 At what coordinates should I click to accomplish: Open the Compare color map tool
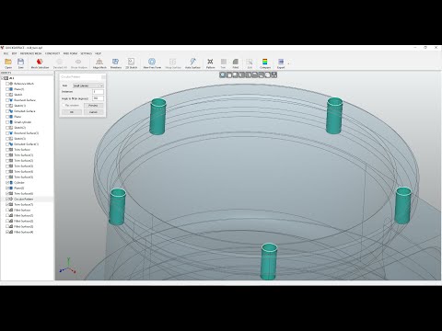[265, 63]
